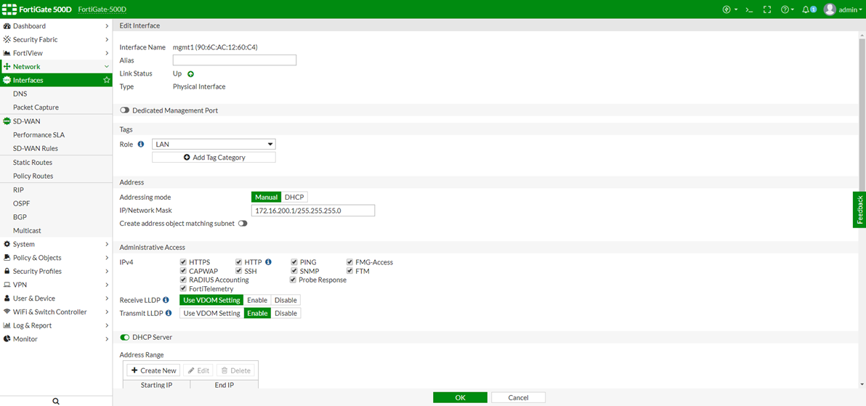Toggle Dedicated Management Port switch
This screenshot has height=406, width=866.
125,110
